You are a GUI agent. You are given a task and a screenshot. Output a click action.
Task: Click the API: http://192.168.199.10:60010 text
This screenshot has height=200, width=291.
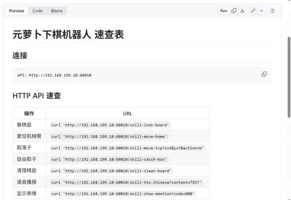(x=54, y=75)
